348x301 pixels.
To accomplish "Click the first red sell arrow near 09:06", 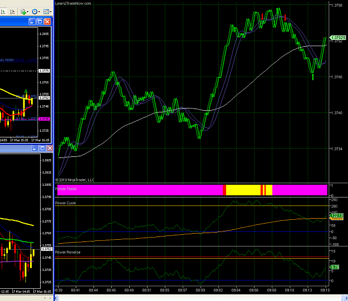I will pos(262,17).
